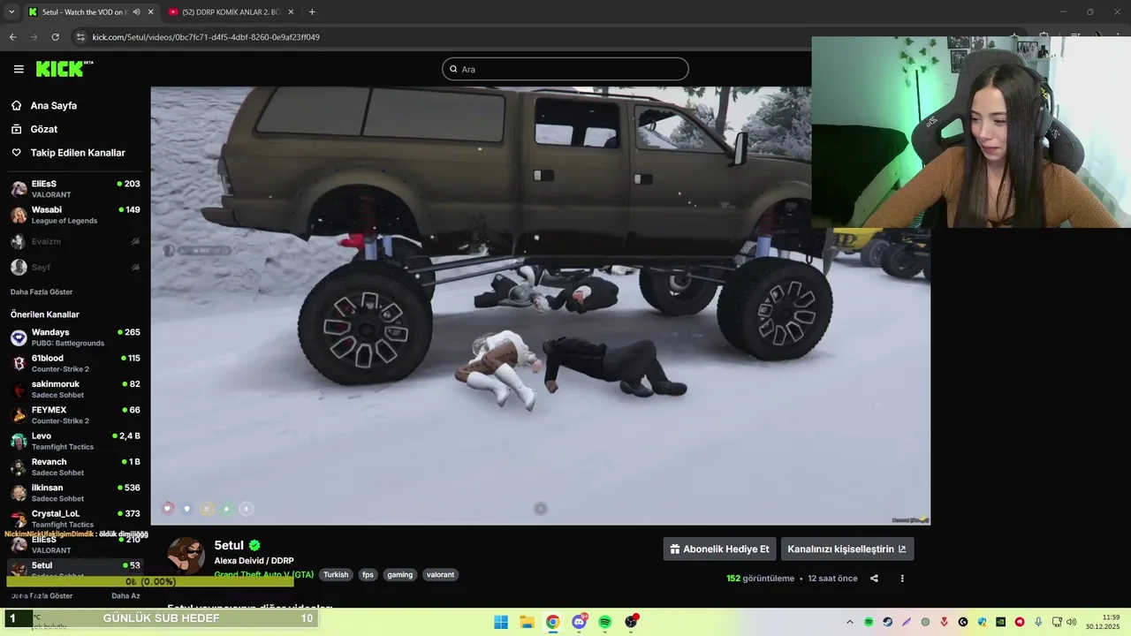Viewport: 1131px width, 636px height.
Task: Select the fps tag
Action: (x=368, y=574)
